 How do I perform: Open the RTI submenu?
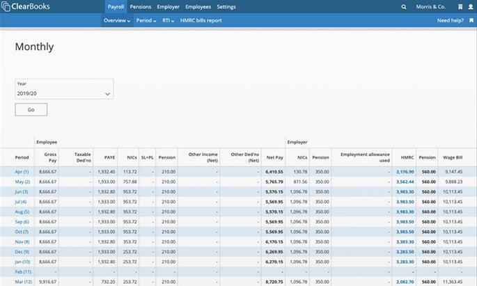(169, 21)
